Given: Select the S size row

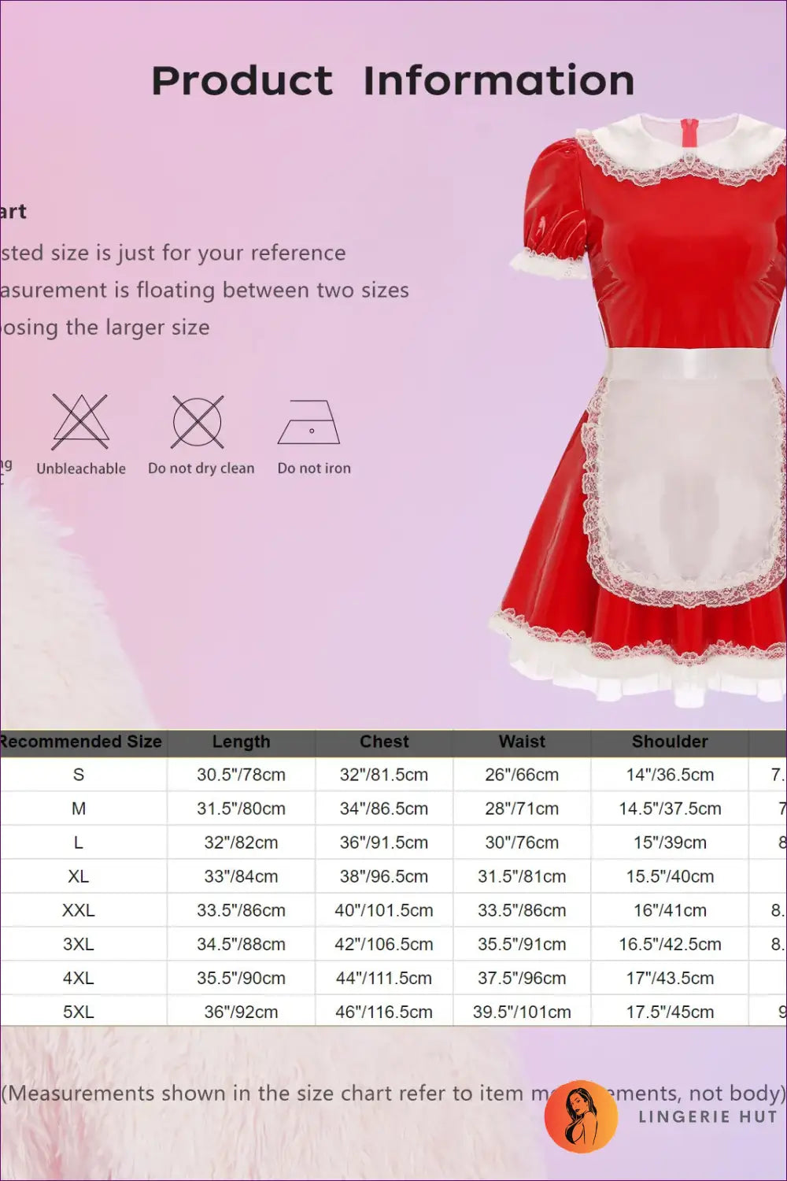Looking at the screenshot, I should pyautogui.click(x=79, y=774).
